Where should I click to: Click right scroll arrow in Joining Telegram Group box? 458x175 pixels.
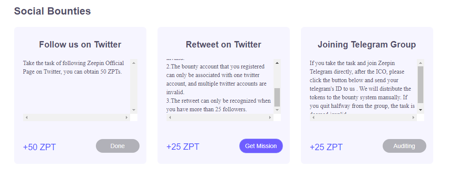coord(413,117)
